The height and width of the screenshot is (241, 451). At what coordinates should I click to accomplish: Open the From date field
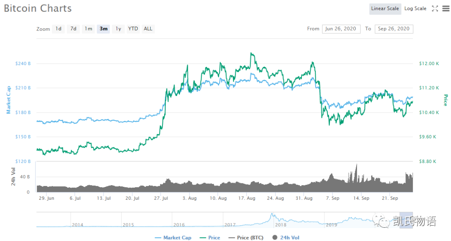point(341,29)
